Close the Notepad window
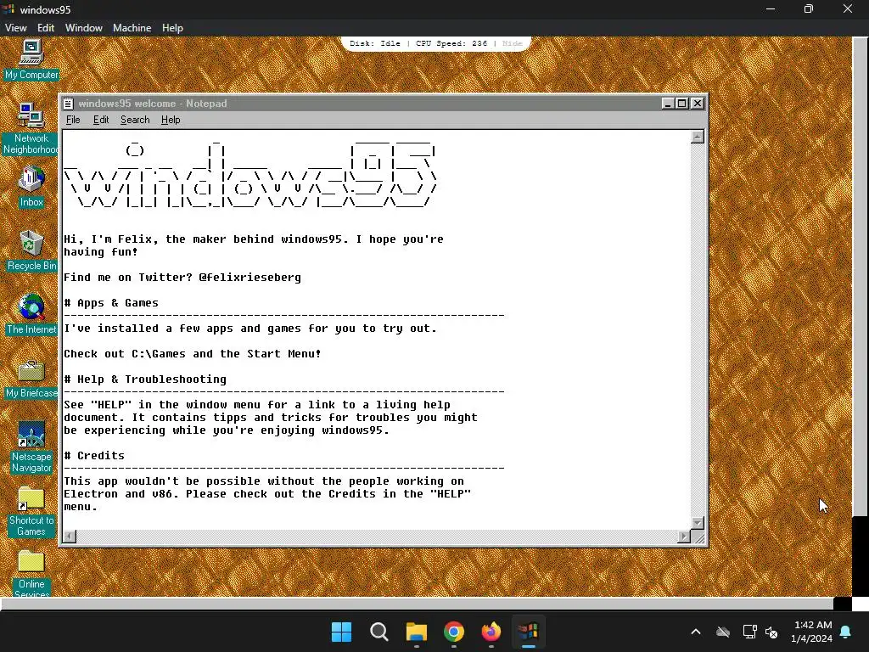Image resolution: width=869 pixels, height=652 pixels. [698, 104]
